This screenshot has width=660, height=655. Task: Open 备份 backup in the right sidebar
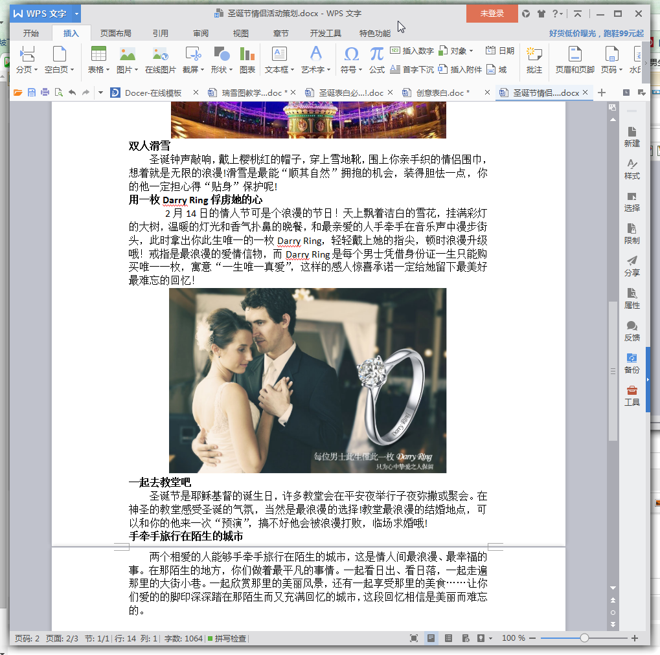pos(632,364)
